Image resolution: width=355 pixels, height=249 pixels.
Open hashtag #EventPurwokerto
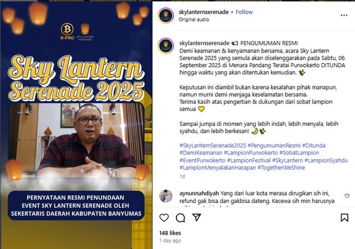click(x=202, y=160)
